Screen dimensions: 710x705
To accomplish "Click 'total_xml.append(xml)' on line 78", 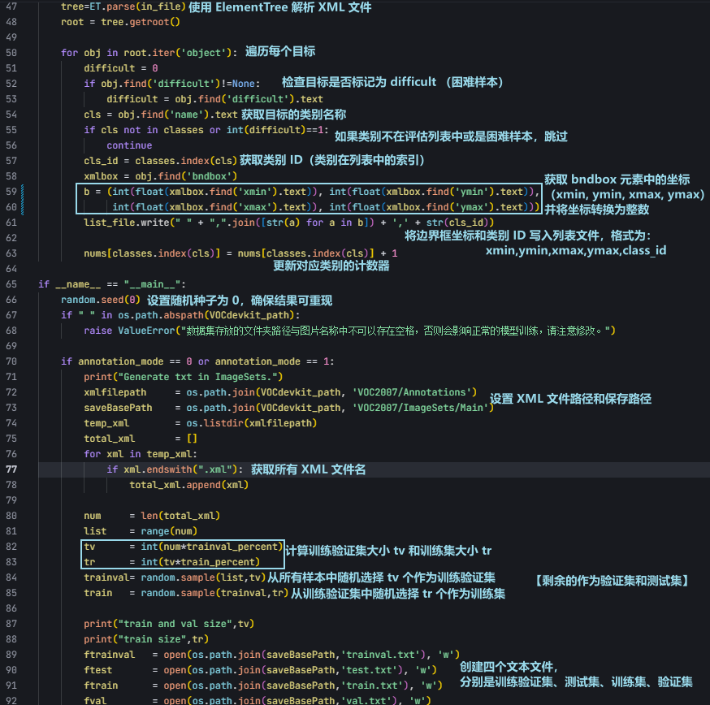I will point(188,484).
